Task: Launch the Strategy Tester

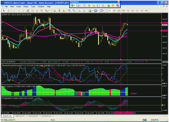Action: [x=103, y=5]
